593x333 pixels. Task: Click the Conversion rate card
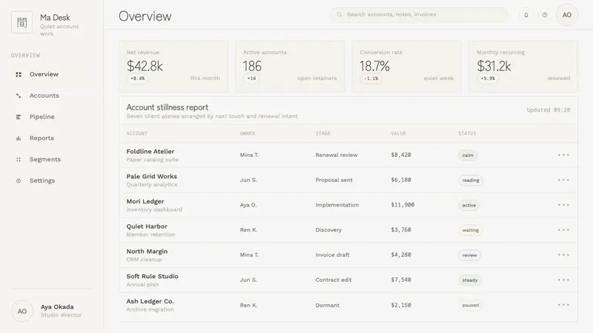[406, 67]
